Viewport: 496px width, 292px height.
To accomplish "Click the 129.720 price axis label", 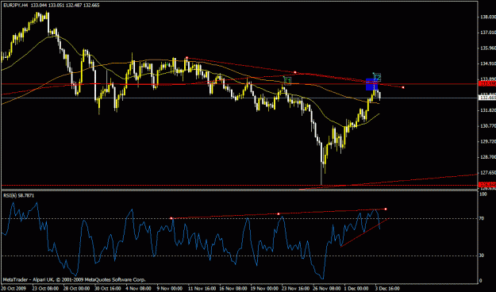I will (488, 141).
